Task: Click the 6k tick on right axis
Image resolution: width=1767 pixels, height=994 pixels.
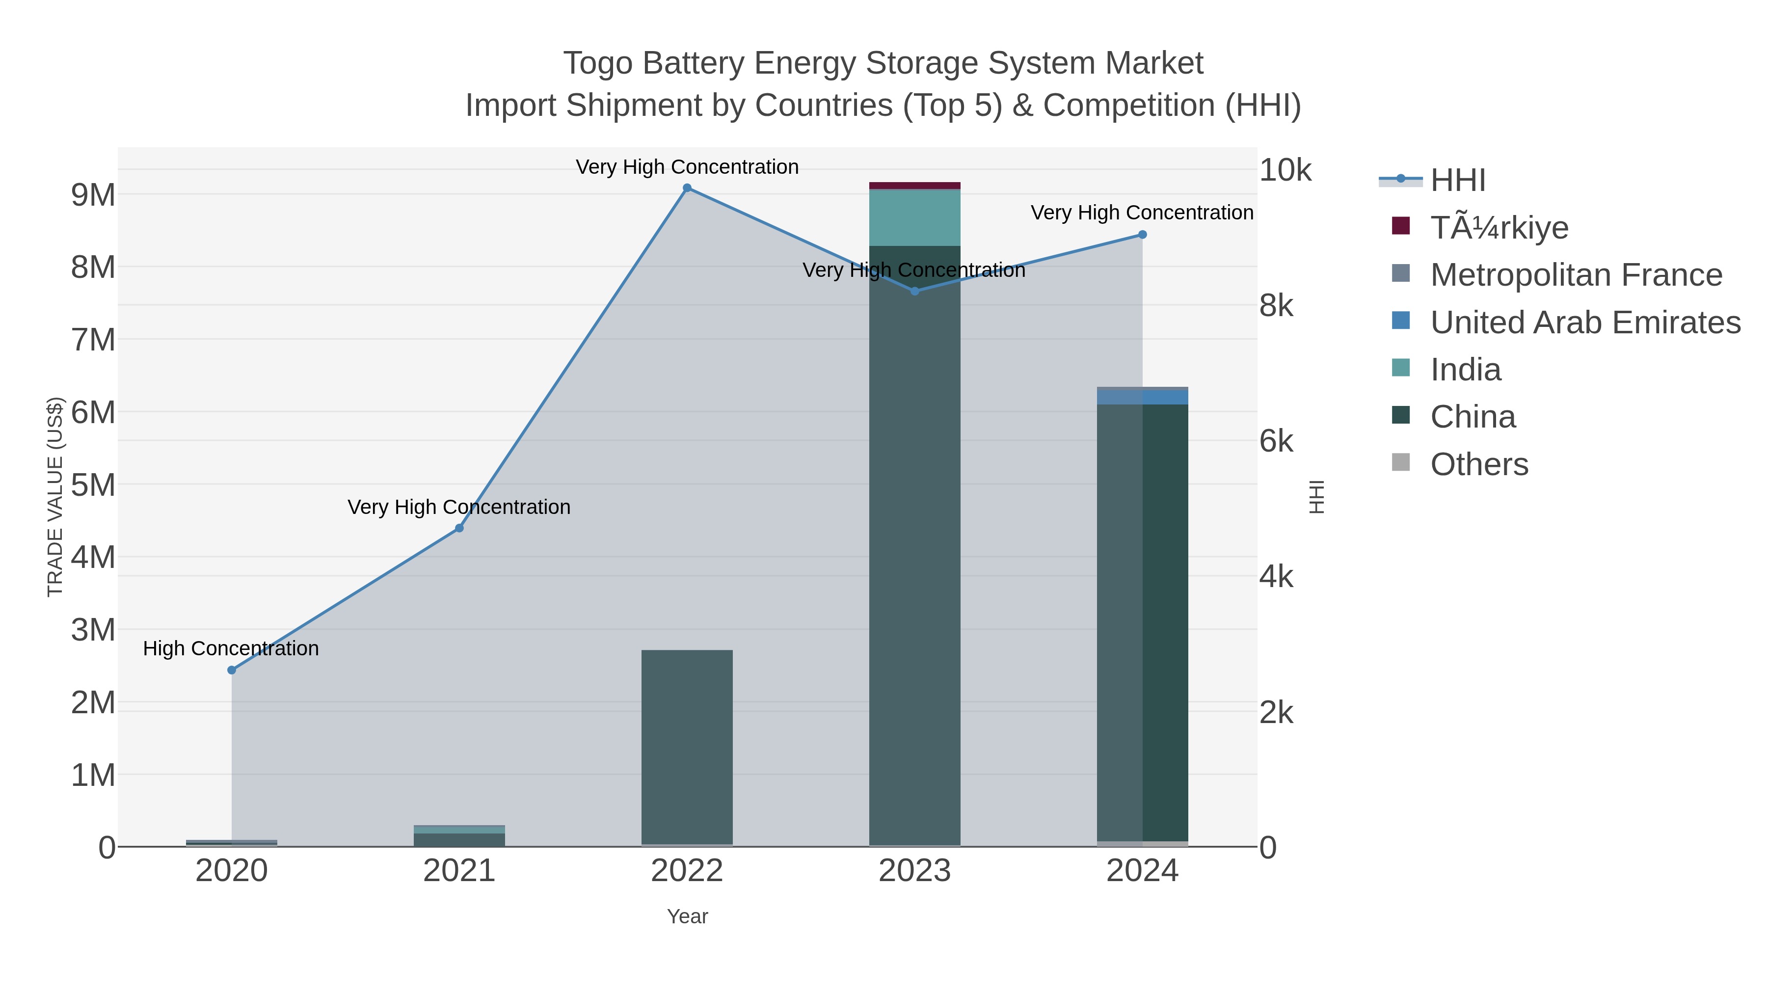Action: (1277, 441)
